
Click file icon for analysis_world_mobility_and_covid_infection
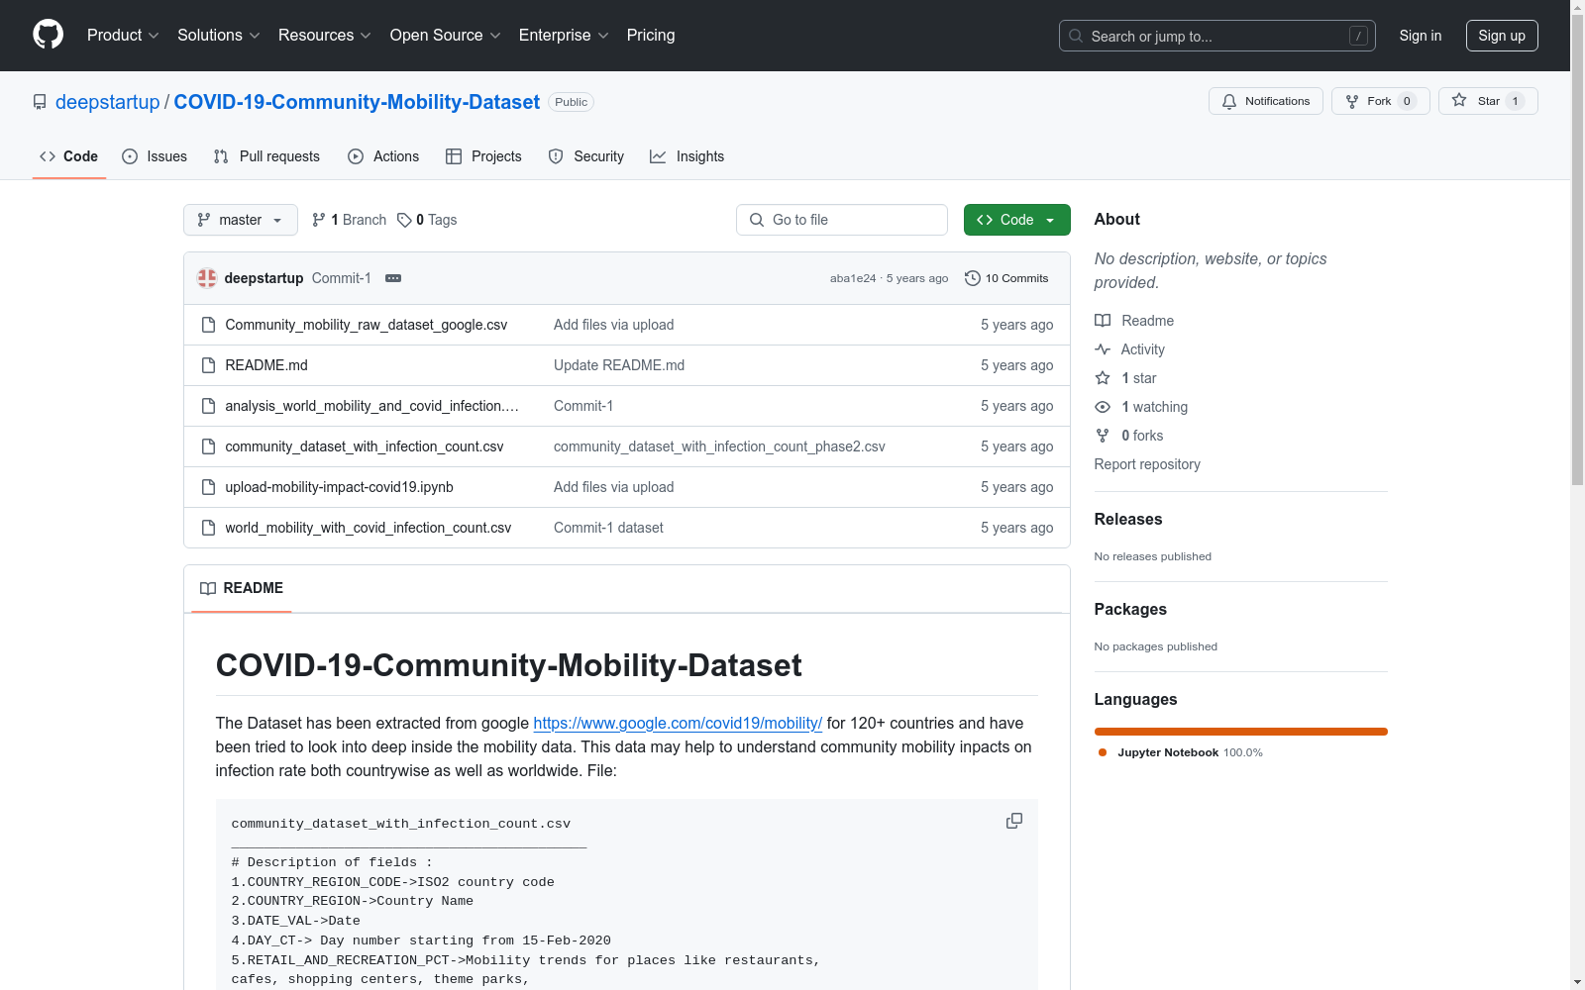[x=208, y=406]
